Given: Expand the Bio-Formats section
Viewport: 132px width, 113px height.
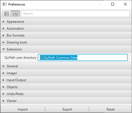Looking at the screenshot, I should [x=66, y=35].
